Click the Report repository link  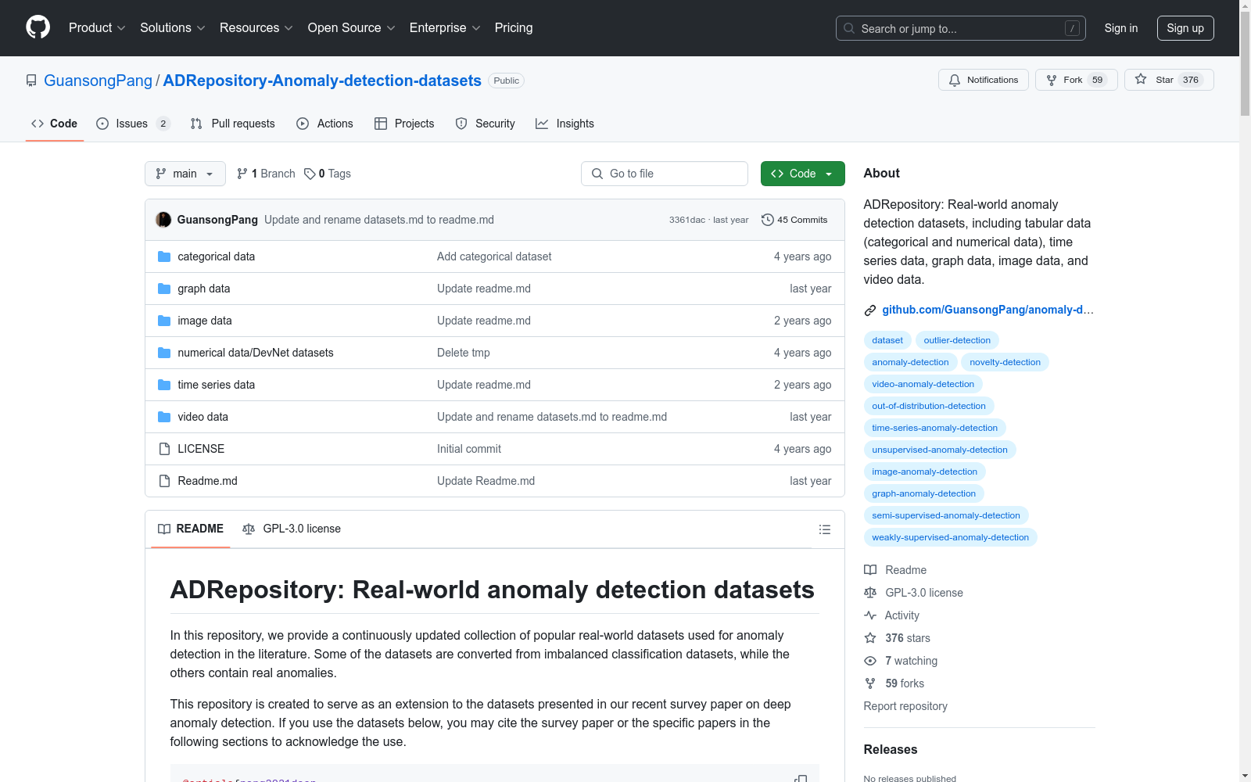pos(905,706)
